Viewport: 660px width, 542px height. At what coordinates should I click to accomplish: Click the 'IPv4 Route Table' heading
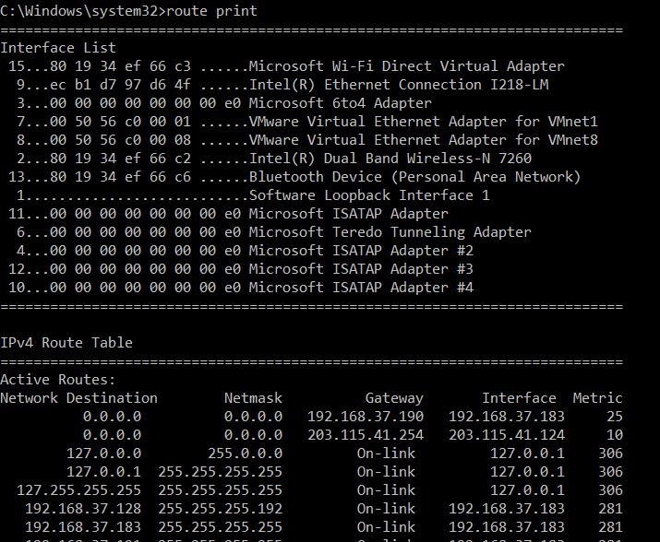pos(66,343)
